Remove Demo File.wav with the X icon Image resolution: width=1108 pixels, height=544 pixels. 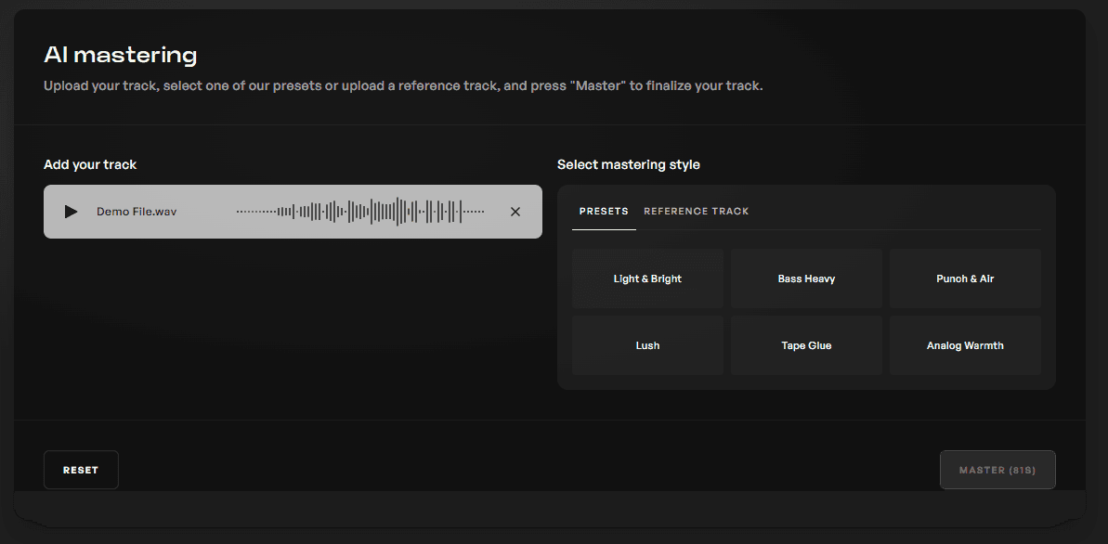(x=515, y=212)
